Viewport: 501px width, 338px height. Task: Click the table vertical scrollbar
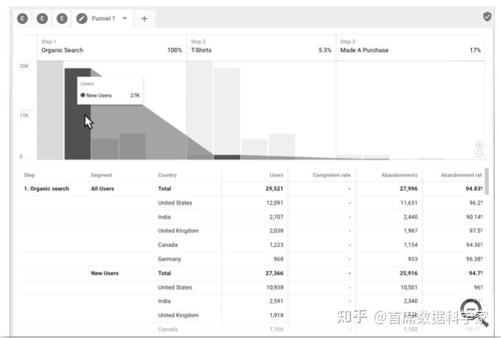click(x=486, y=181)
